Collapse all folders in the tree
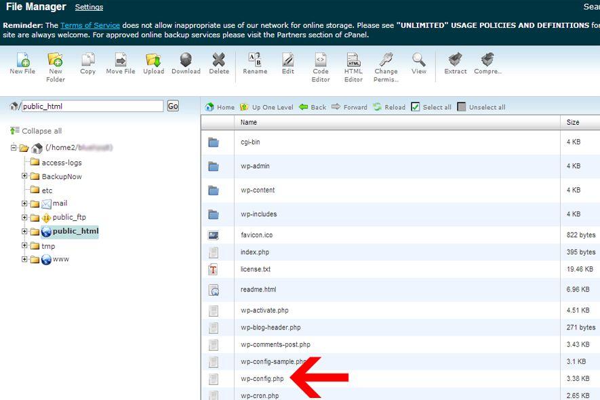Viewport: 600px width, 400px height. [36, 131]
